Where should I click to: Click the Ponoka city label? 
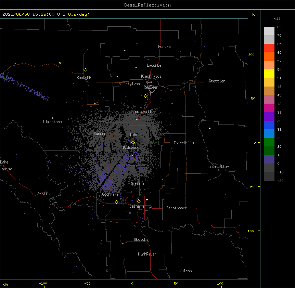point(164,47)
